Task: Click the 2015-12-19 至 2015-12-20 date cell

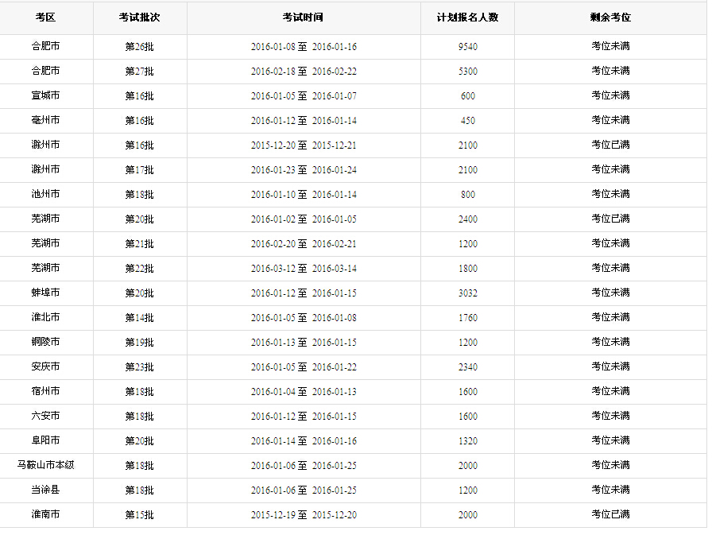Action: point(304,514)
